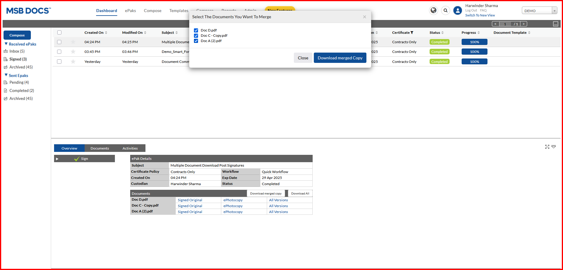563x270 pixels.
Task: Expand the Sign workflow step arrow
Action: click(57, 159)
